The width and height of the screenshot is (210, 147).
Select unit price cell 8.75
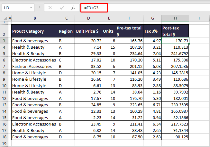88,137
